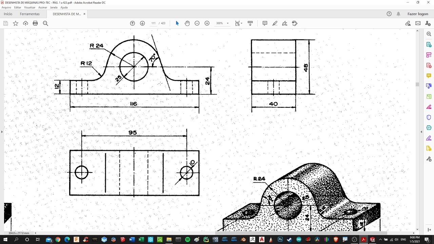Open Fill & Sign purple pen tool
The width and height of the screenshot is (434, 244).
coord(429,138)
